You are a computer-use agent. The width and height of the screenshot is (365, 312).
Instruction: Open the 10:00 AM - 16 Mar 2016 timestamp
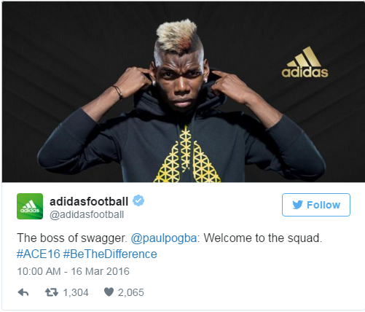click(x=73, y=271)
